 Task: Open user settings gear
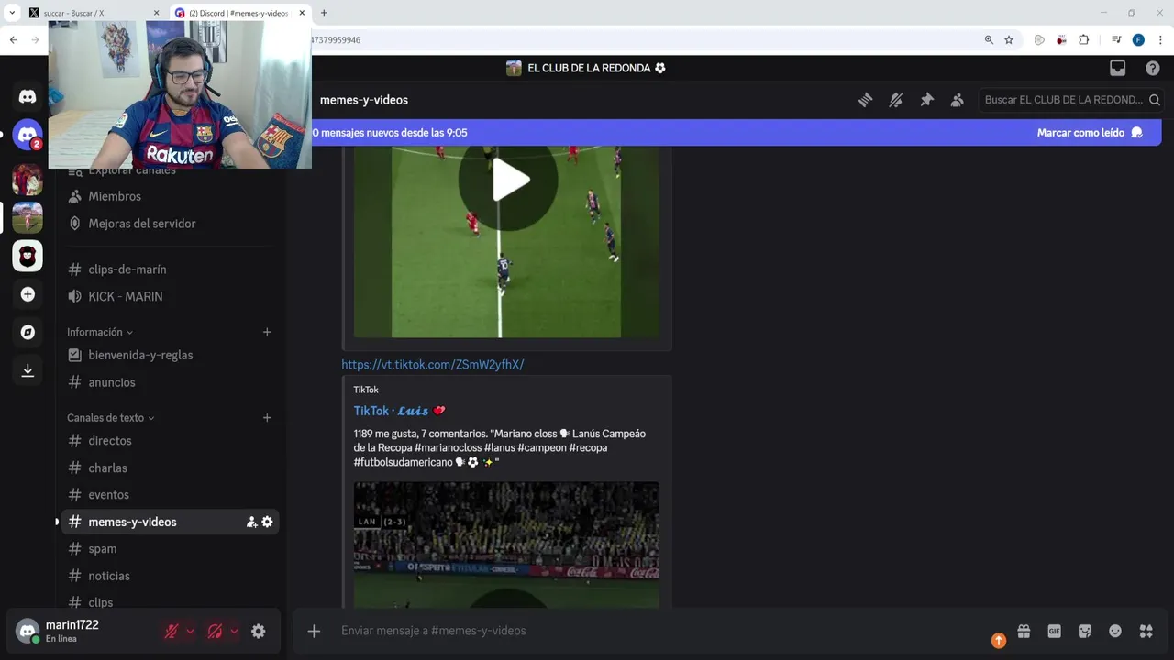259,631
